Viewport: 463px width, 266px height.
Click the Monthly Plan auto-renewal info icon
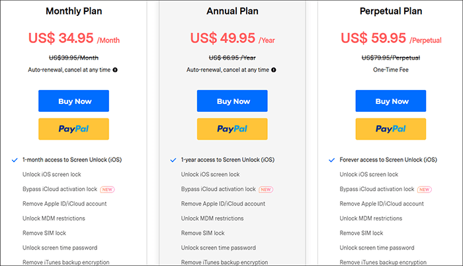tap(115, 70)
